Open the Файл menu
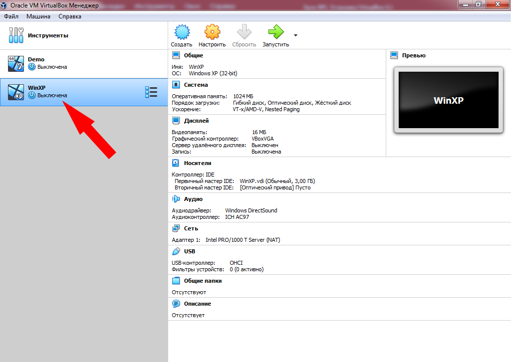Image resolution: width=511 pixels, height=362 pixels. pos(11,16)
